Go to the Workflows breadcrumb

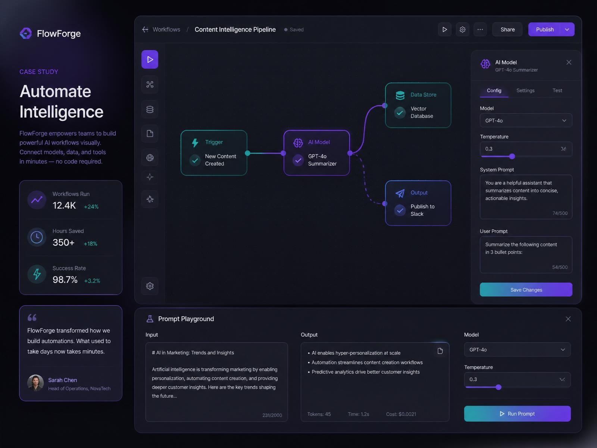[x=166, y=29]
